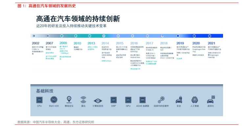Select the DSP chip icon
Image resolution: width=249 pixels, height=128 pixels.
coord(114,100)
